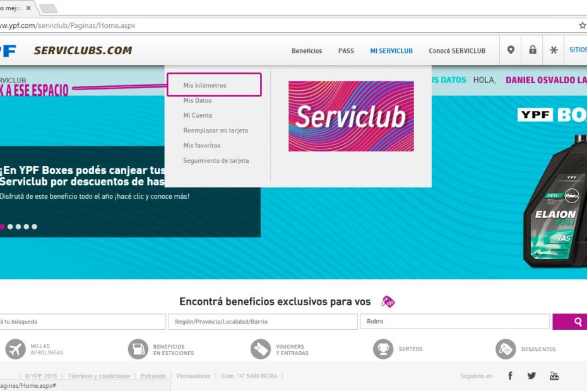Click the keyword search input field
Image resolution: width=587 pixels, height=391 pixels.
(x=83, y=322)
